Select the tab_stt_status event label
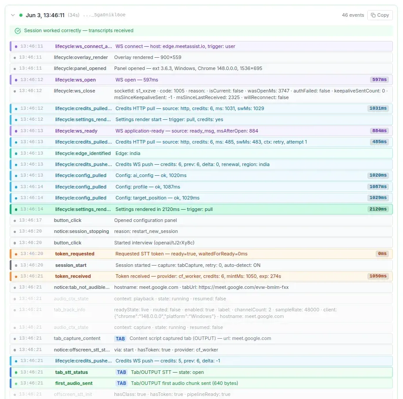The height and width of the screenshot is (399, 403). 71,372
